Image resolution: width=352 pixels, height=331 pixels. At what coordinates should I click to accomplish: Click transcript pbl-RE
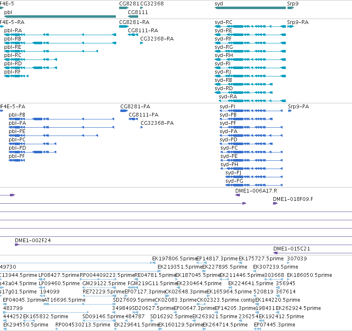point(51,51)
